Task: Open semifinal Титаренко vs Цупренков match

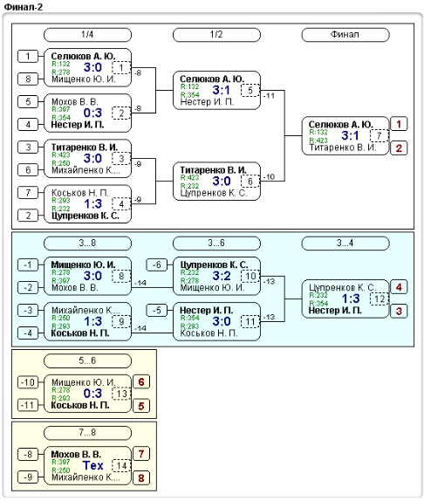Action: (x=216, y=182)
